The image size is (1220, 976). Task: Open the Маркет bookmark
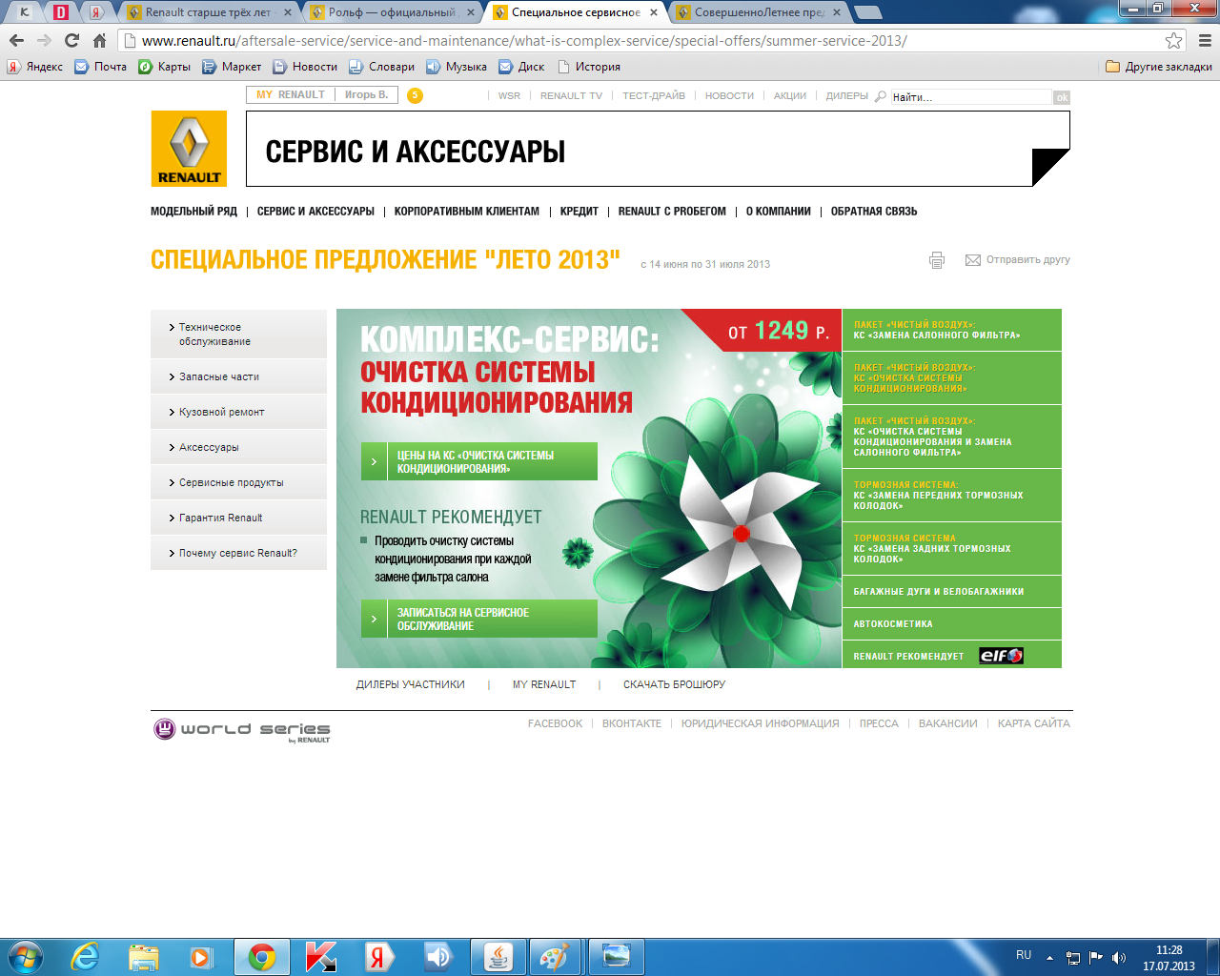pos(232,67)
